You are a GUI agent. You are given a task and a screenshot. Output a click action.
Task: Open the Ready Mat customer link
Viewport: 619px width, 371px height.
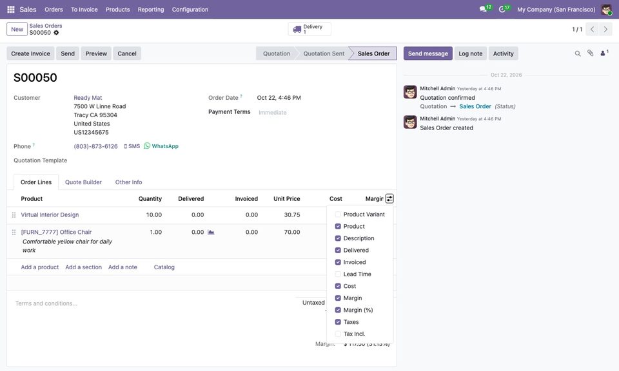pyautogui.click(x=88, y=98)
